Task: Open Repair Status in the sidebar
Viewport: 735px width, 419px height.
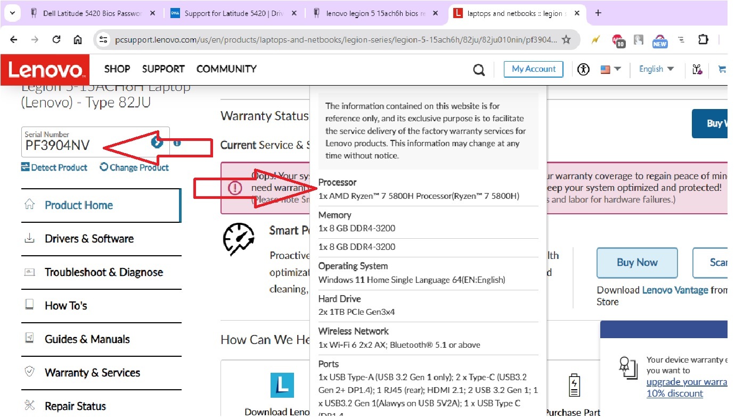Action: pos(101,406)
